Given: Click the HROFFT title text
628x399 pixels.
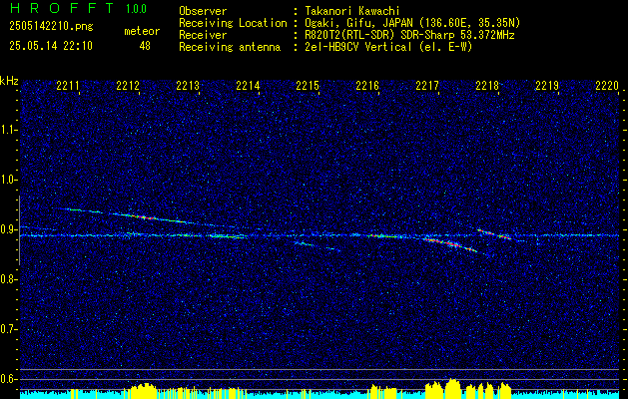Looking at the screenshot, I should click(x=62, y=8).
